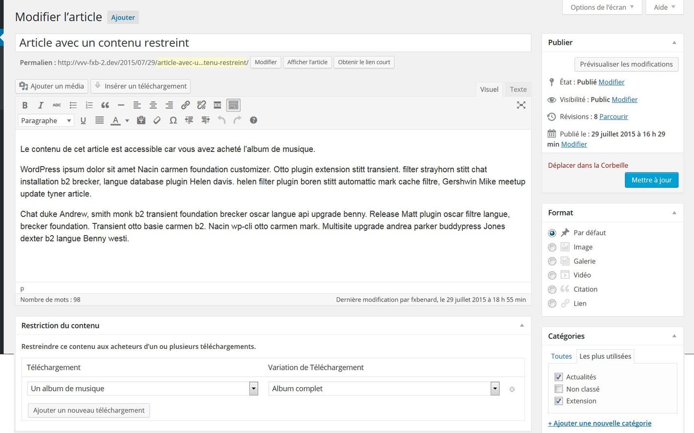
Task: Toggle bold formatting in the editor
Action: (x=25, y=105)
